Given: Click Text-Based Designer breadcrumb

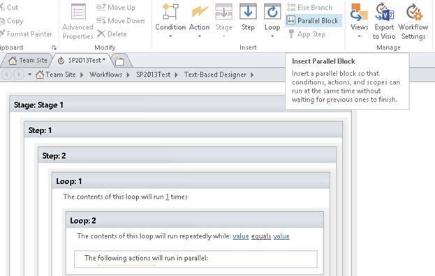Looking at the screenshot, I should click(215, 75).
